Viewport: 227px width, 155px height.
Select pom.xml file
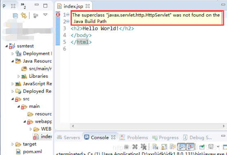click(32, 152)
